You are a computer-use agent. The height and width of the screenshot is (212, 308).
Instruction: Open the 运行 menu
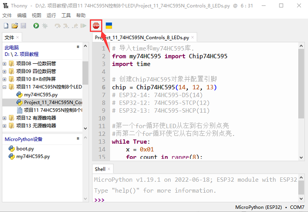[51, 15]
